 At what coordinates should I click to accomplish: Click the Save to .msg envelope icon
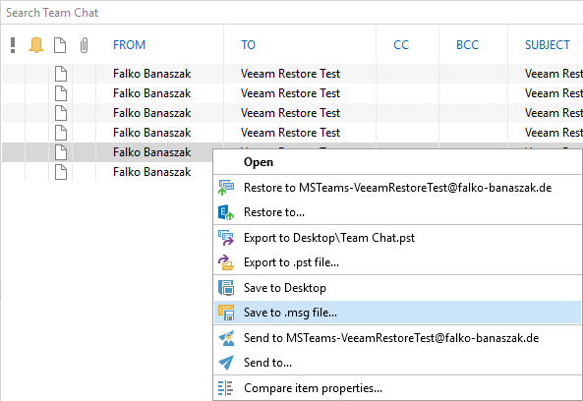226,313
